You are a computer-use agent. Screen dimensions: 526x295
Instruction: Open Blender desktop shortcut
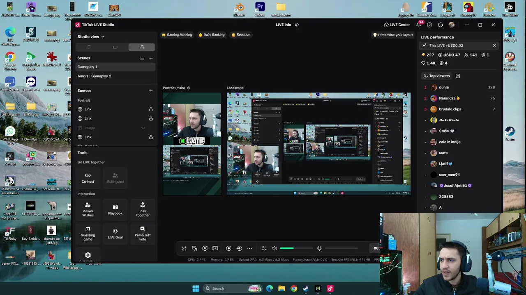tap(239, 10)
